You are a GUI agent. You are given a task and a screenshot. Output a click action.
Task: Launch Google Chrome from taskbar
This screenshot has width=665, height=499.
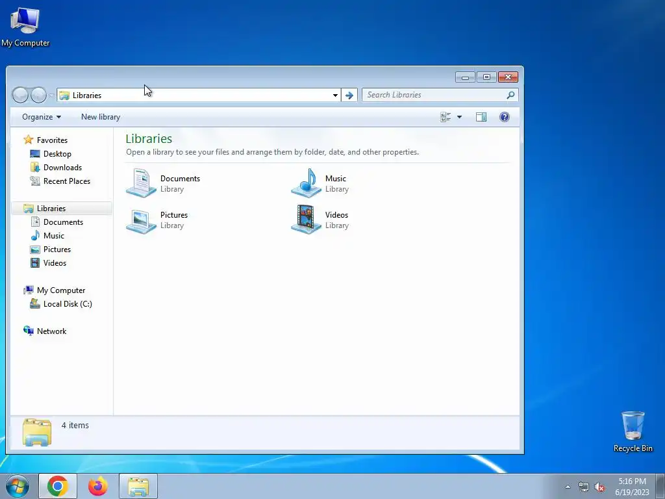(x=58, y=486)
